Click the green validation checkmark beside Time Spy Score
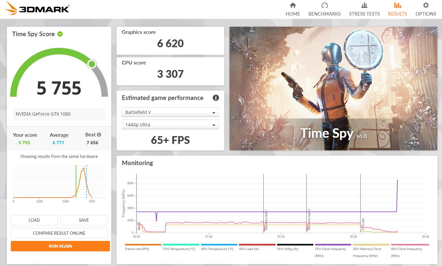The image size is (442, 266). tap(60, 34)
